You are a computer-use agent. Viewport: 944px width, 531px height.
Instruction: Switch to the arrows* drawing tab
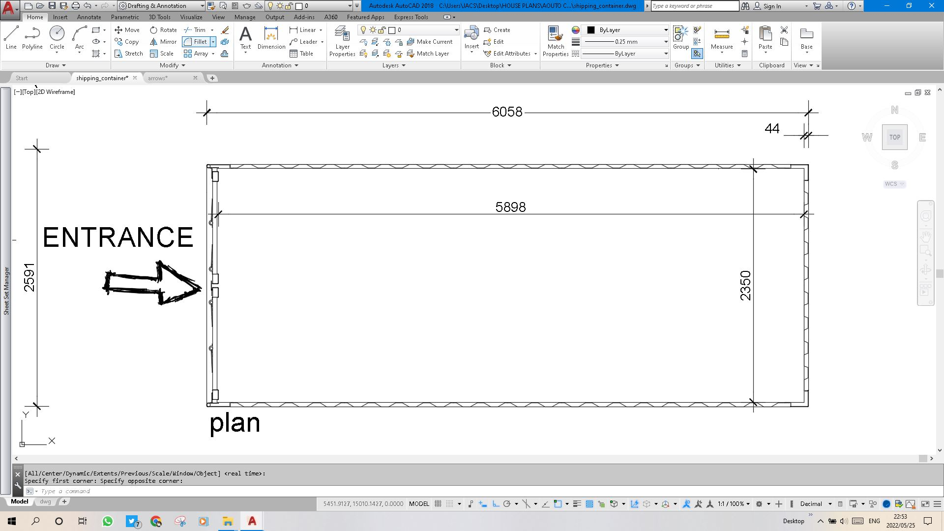pos(158,78)
